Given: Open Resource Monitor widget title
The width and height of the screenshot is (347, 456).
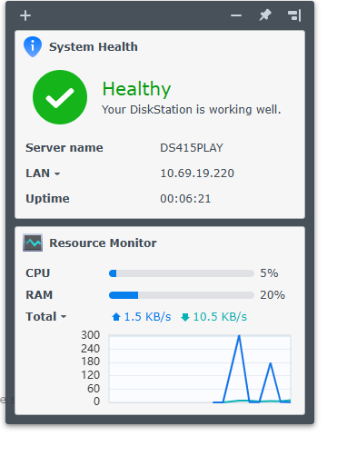Looking at the screenshot, I should click(x=103, y=243).
